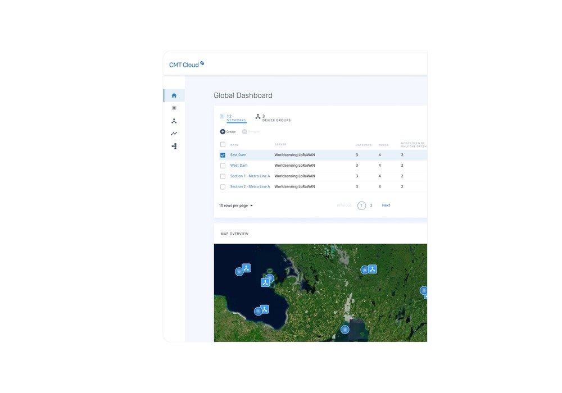Click the branch icon beside 3 Device Groups

(x=258, y=116)
